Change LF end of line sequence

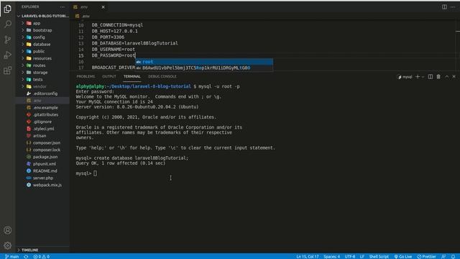[362, 256]
